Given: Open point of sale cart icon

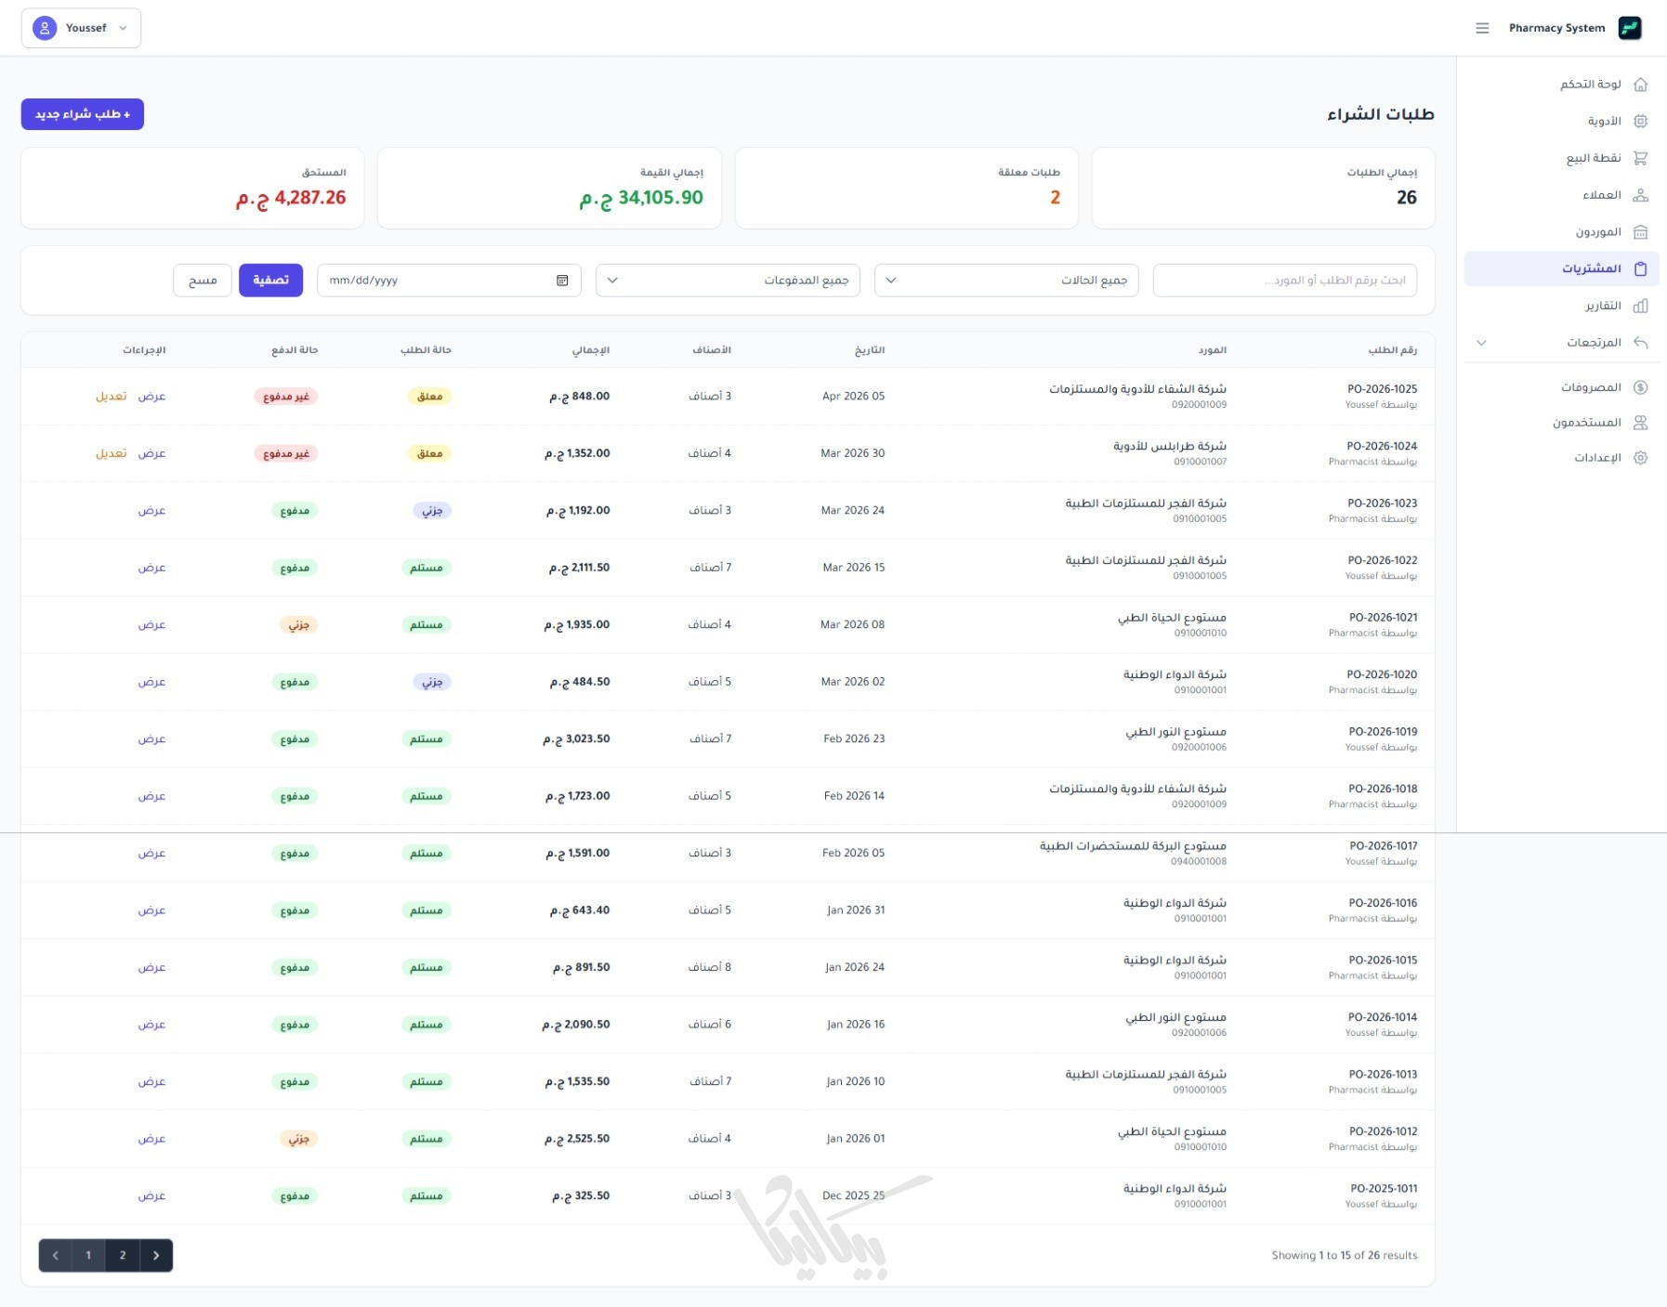Looking at the screenshot, I should 1640,158.
